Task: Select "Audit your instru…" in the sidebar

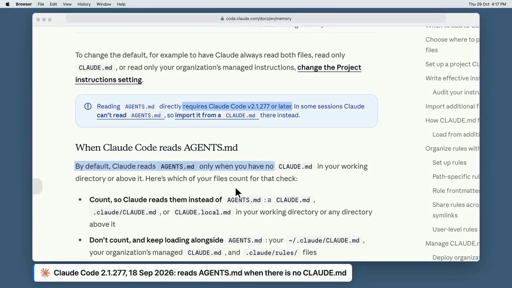Action: coord(456,92)
